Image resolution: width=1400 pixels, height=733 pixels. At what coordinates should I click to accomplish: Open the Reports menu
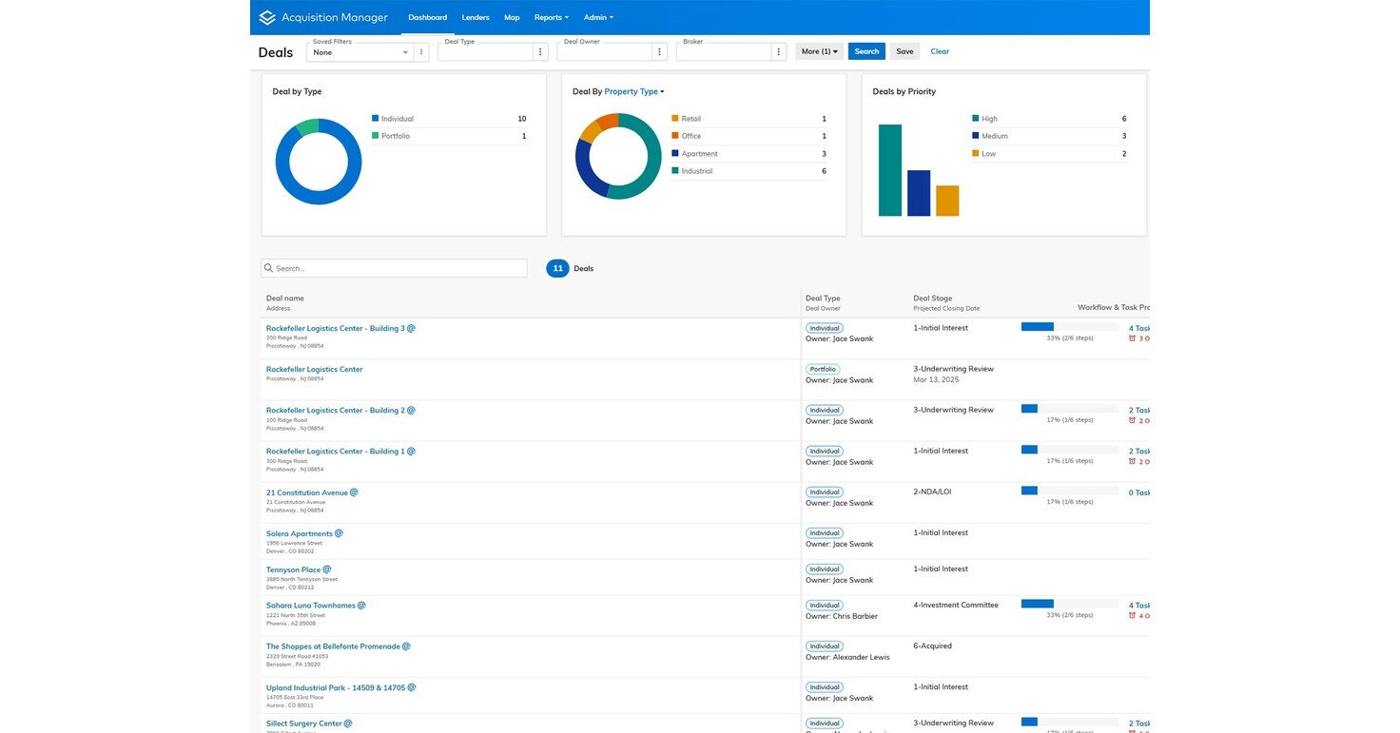(x=551, y=17)
